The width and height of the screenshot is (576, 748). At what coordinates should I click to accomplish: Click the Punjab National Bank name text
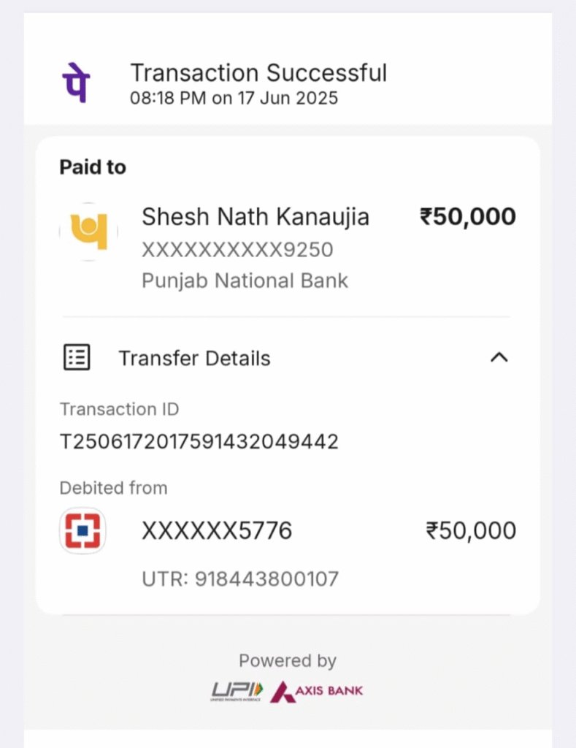pyautogui.click(x=245, y=280)
